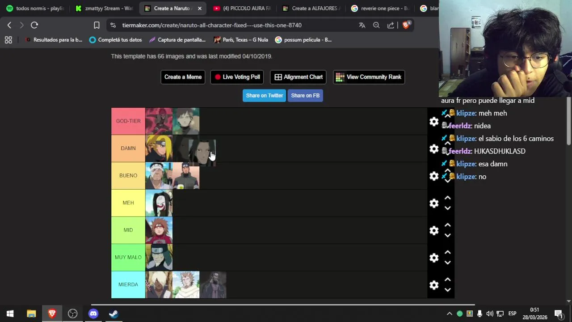Select blond Deidara image in DAMN row
This screenshot has width=572, height=322.
tap(159, 148)
